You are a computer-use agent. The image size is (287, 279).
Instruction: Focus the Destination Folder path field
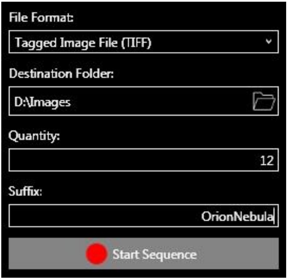tap(128, 101)
